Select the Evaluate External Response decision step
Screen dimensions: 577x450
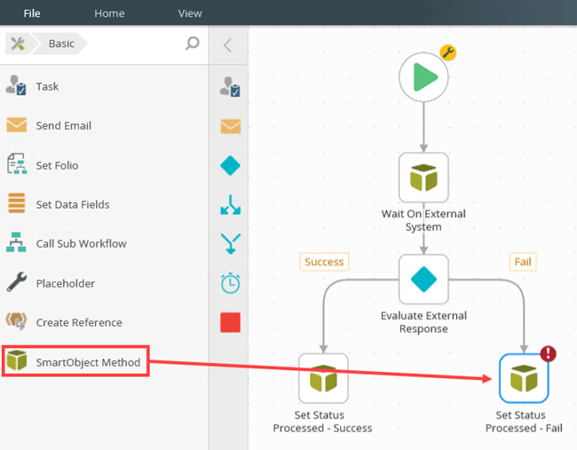pyautogui.click(x=423, y=280)
